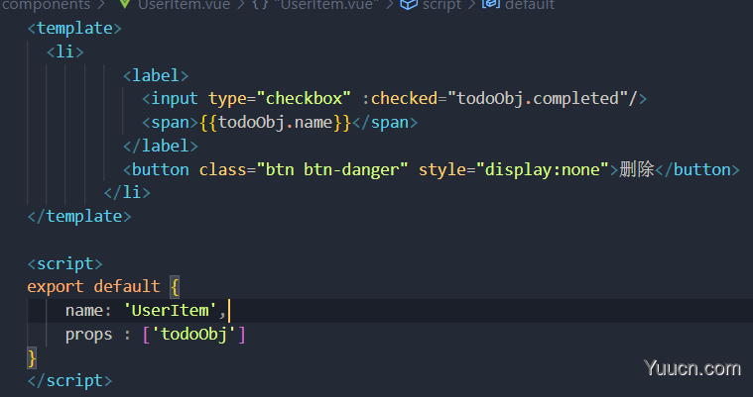This screenshot has width=753, height=397.
Task: Place cursor on the input tag name
Action: (x=175, y=99)
